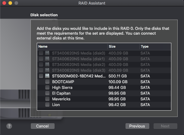Close the RAID Assistant window
The width and height of the screenshot is (184, 135).
tap(4, 3)
